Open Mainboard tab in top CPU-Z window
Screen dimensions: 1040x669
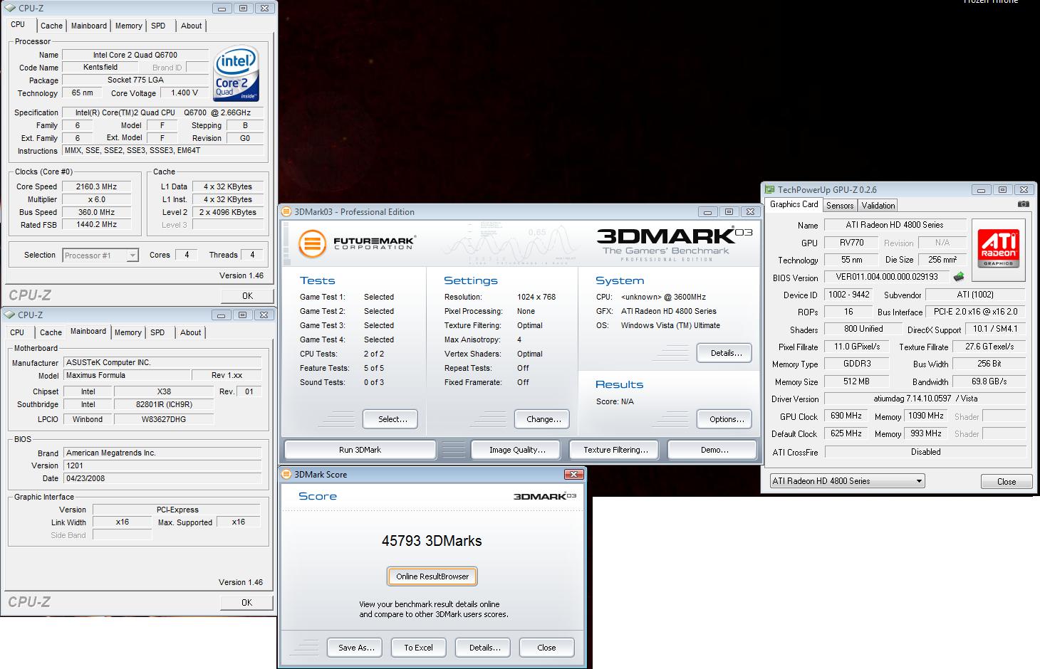[x=89, y=26]
